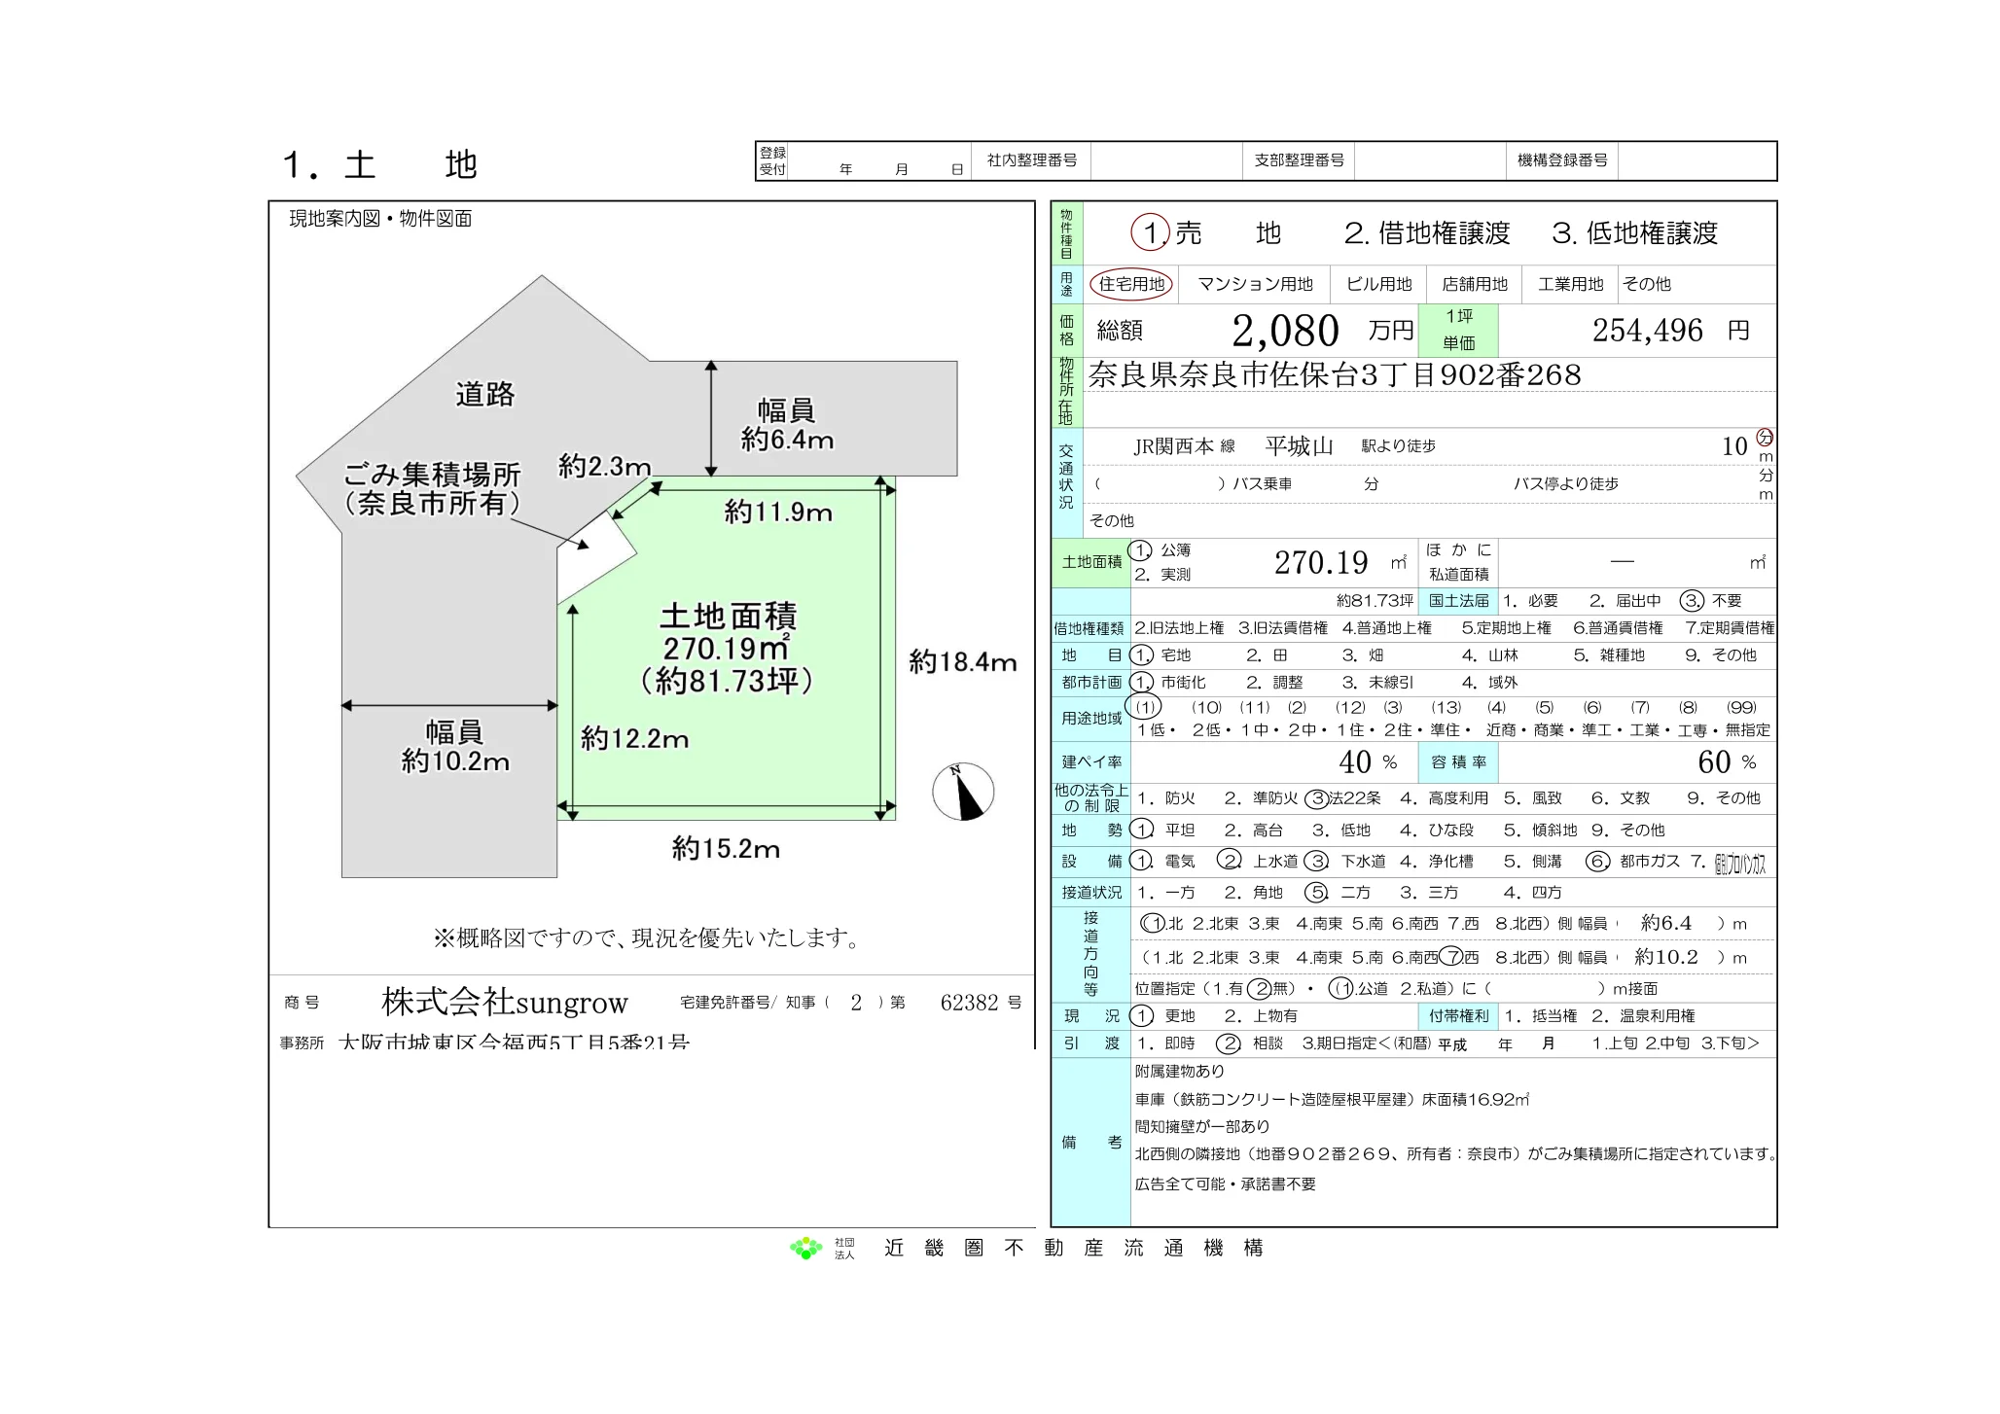The height and width of the screenshot is (1414, 2000).
Task: Click the company name 株式会社sungrow
Action: [505, 1003]
